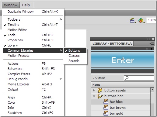Image resolution: width=157 pixels, height=117 pixels.
Task: Open the Behaviors panel
Action: (x=33, y=69)
